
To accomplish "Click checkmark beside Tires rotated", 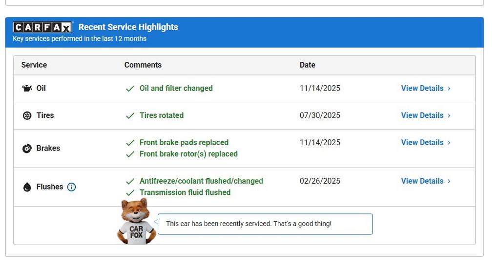I will 130,116.
